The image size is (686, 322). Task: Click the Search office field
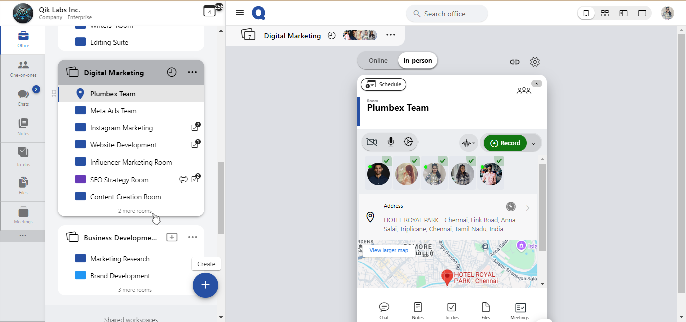(x=447, y=14)
